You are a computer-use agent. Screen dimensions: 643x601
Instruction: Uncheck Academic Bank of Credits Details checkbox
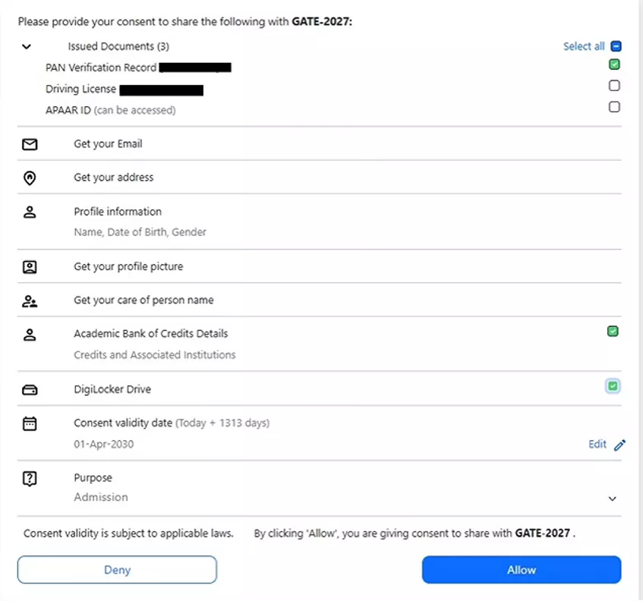coord(613,332)
